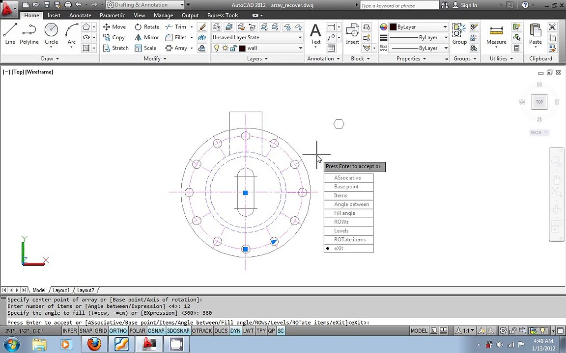Screen dimensions: 566x353
Task: Toggle GRID display in status bar
Action: pyautogui.click(x=101, y=330)
